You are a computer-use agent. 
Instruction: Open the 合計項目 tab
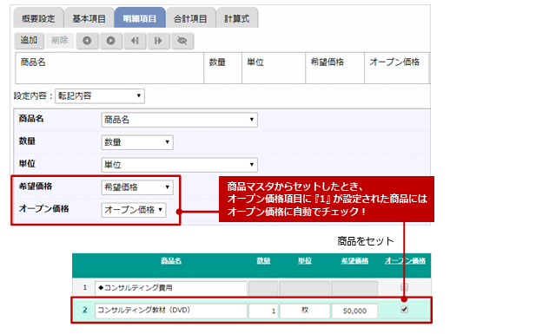[x=190, y=18]
